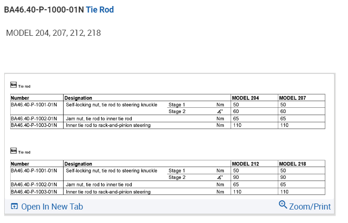
Task: Click the Nm icon above the MODEL 212 table
Action: (13, 151)
